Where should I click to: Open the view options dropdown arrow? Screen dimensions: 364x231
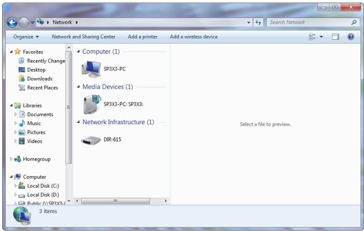coord(321,37)
